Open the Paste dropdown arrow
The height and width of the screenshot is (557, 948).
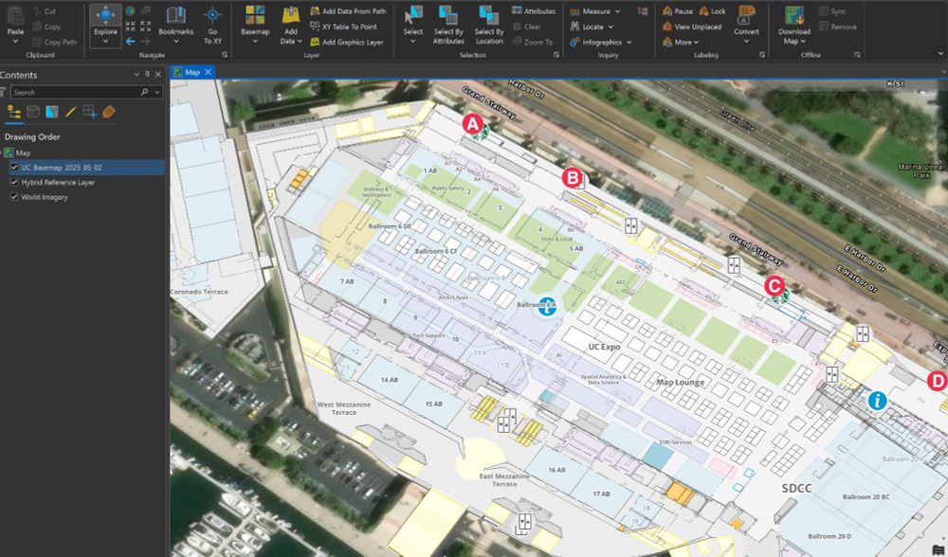coord(16,42)
